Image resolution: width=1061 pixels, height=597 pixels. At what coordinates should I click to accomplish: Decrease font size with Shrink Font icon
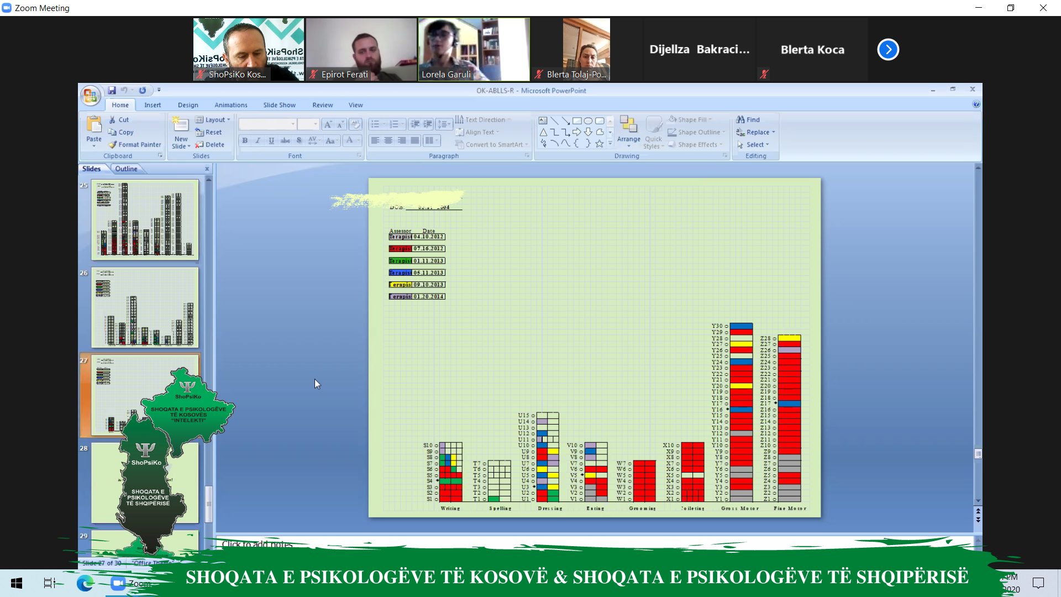coord(340,124)
